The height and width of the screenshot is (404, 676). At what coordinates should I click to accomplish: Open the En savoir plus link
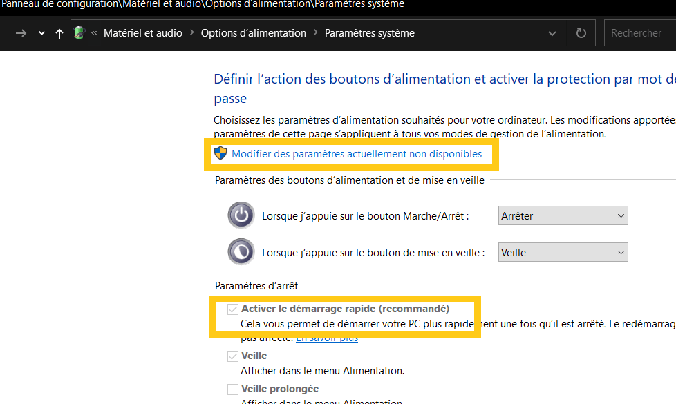(x=327, y=338)
